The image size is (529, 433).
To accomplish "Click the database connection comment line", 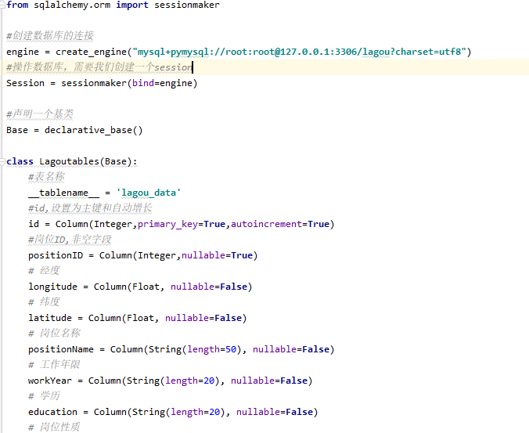I will click(x=50, y=36).
